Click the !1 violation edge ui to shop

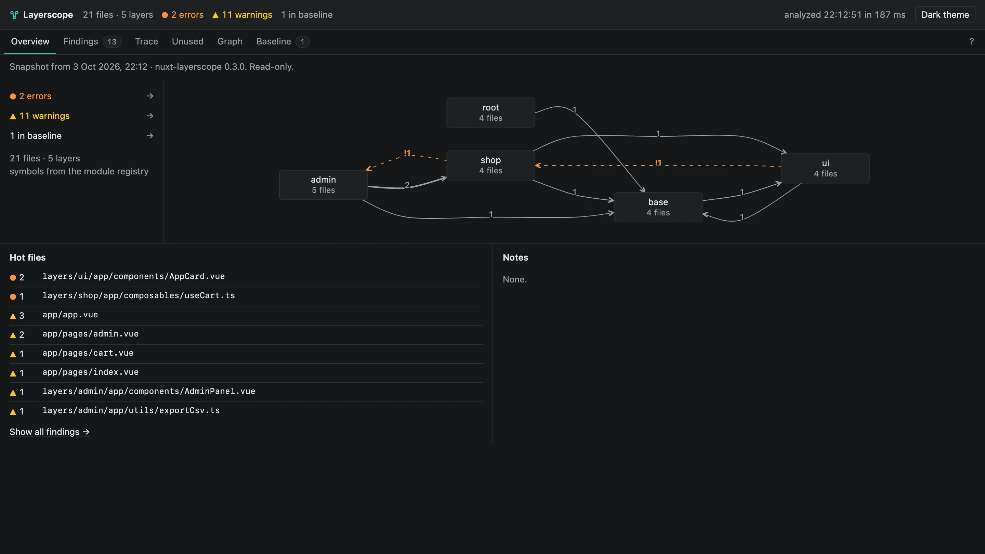tap(658, 163)
